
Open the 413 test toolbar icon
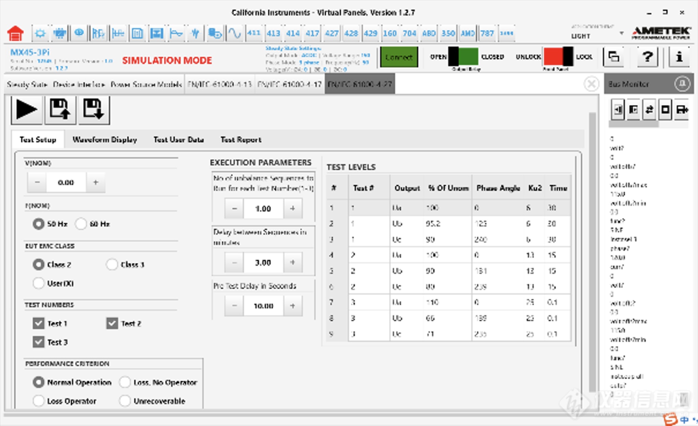click(x=273, y=33)
